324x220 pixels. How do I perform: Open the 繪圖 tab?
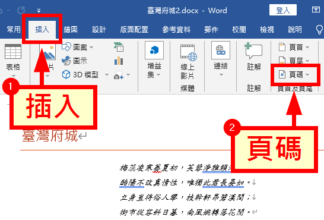click(71, 30)
